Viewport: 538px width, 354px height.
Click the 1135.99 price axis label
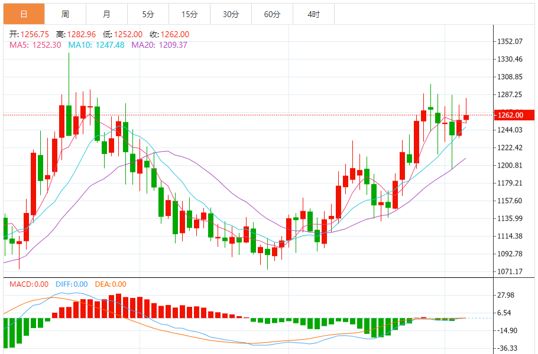(510, 218)
